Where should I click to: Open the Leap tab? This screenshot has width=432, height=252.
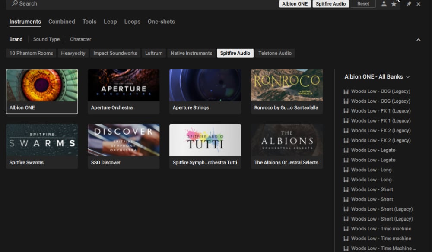coord(110,22)
